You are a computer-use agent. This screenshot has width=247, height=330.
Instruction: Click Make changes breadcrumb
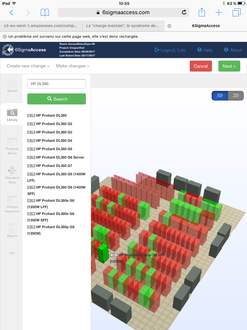pos(73,66)
